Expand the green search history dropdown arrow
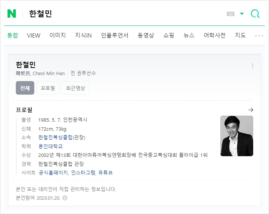This screenshot has width=269, height=214. 242,14
